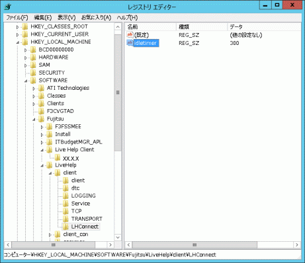Select BCD00000000 folder icon
Screen dimensions: 305x263
33,50
